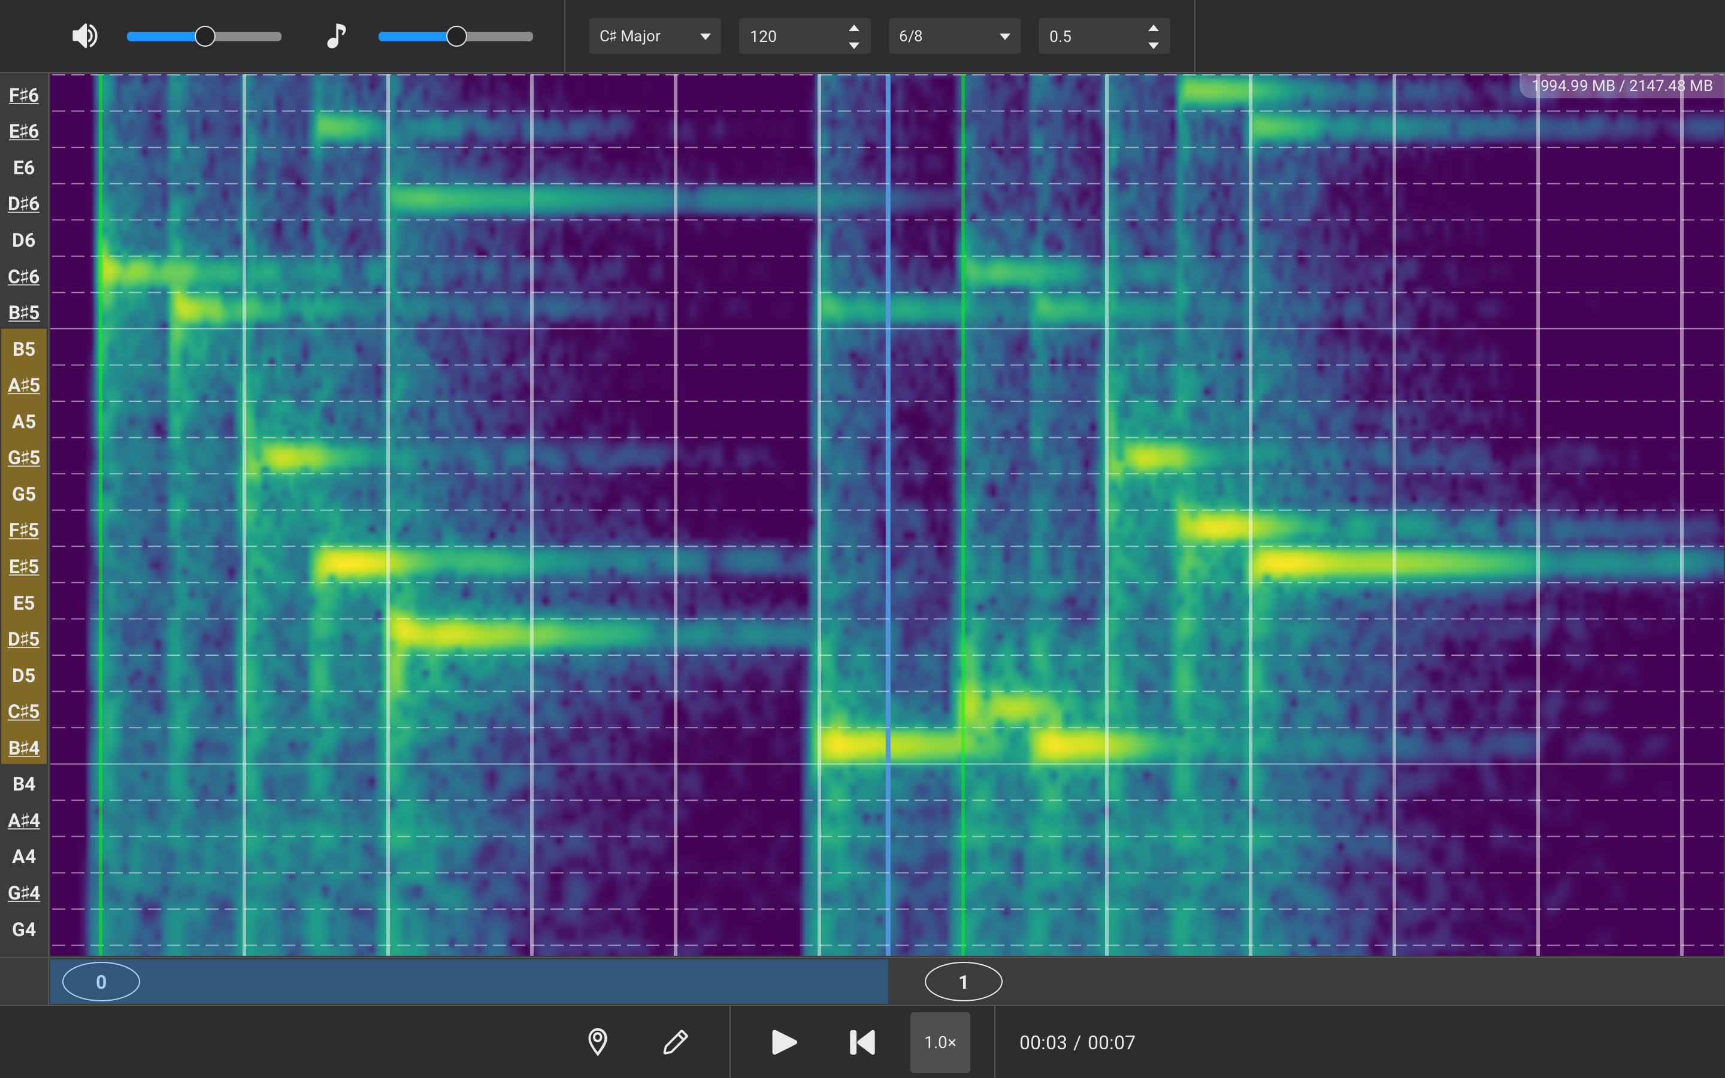The width and height of the screenshot is (1725, 1078).
Task: Select section marker 0
Action: tap(101, 982)
